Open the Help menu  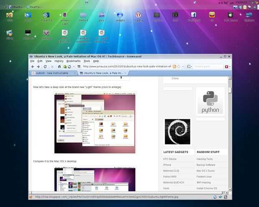[x=96, y=61]
